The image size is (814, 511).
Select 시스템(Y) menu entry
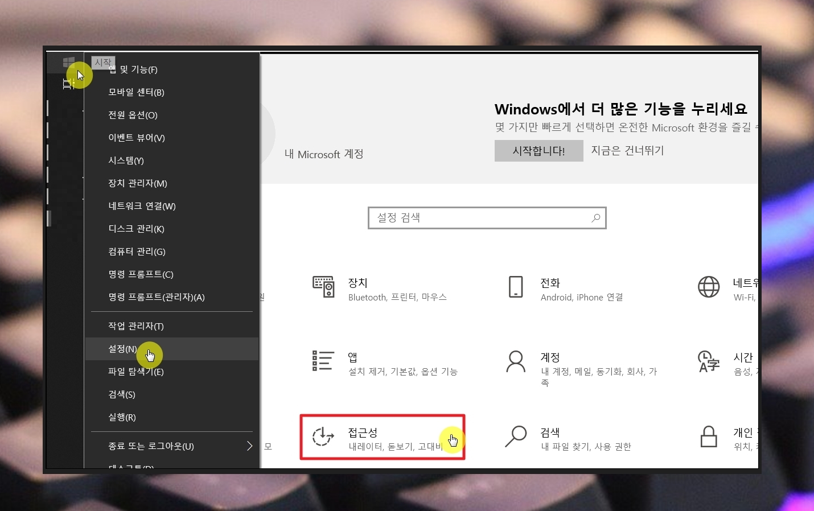click(126, 160)
